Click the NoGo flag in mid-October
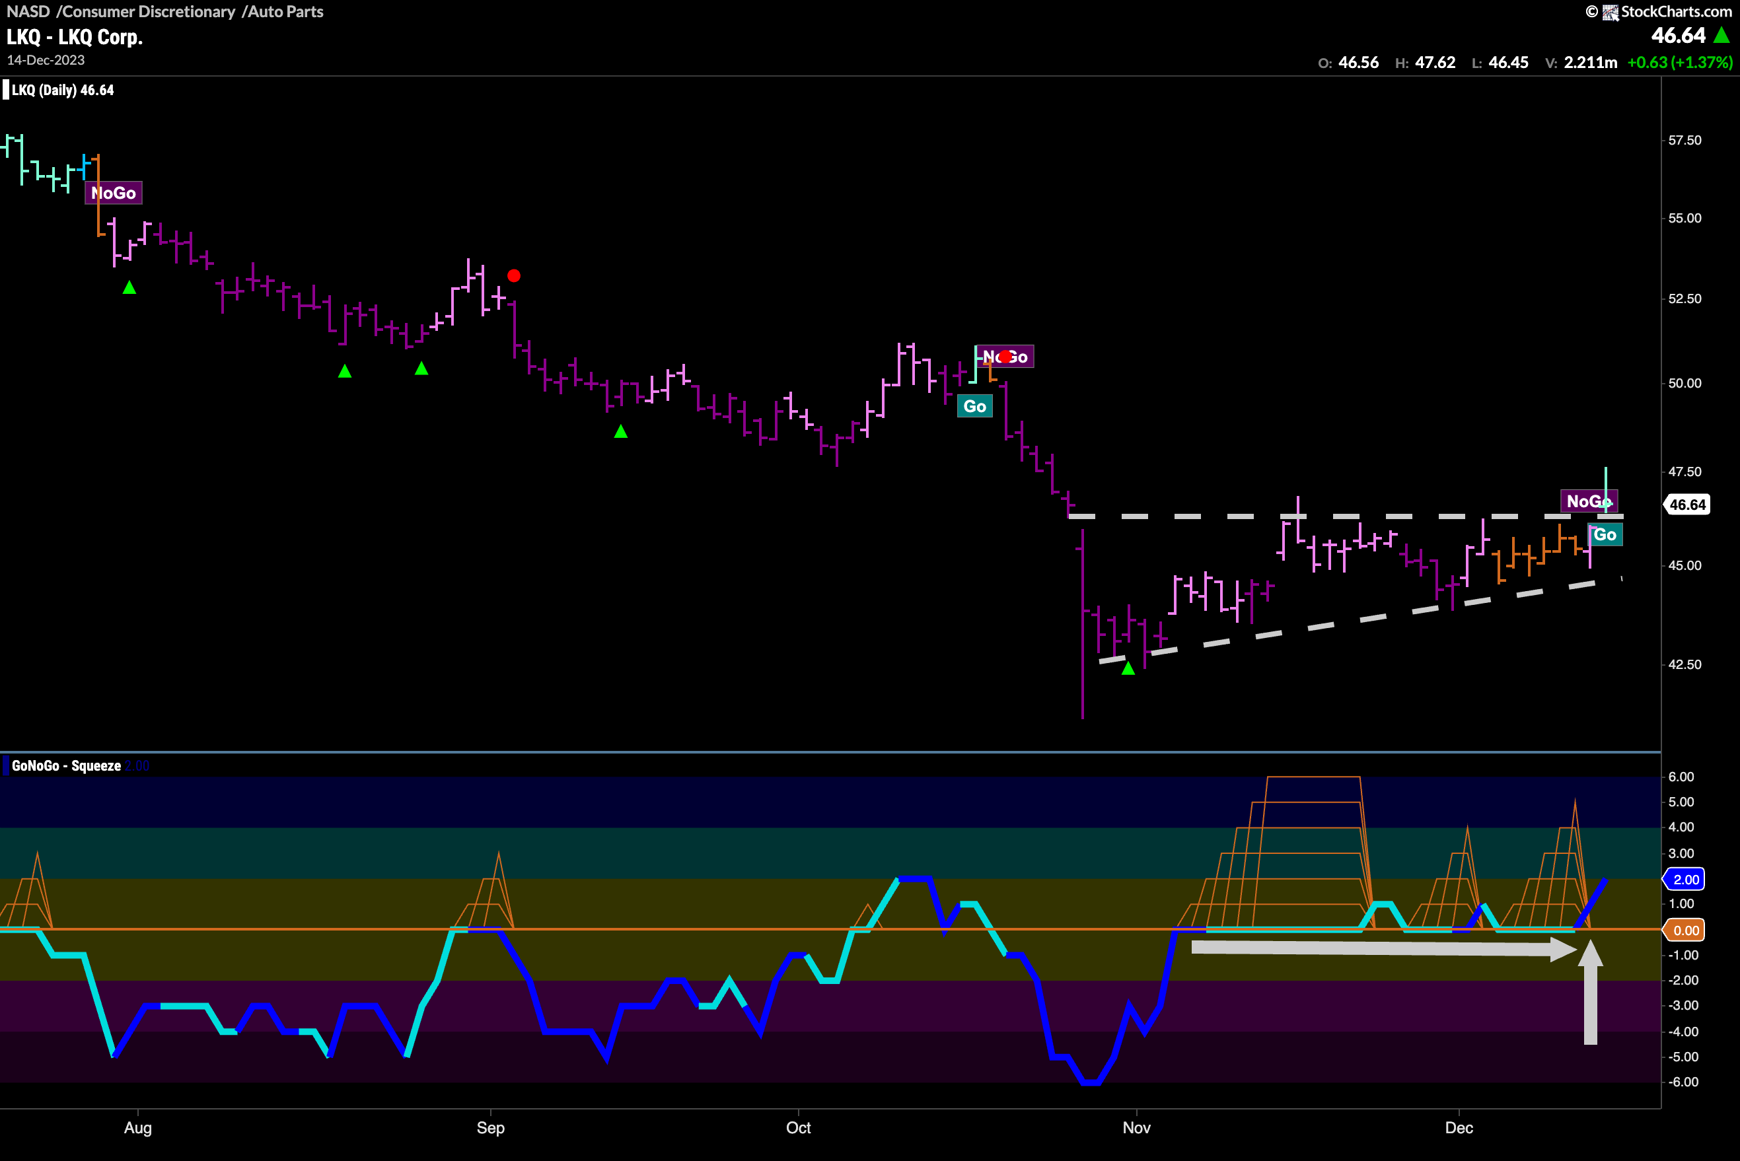1740x1161 pixels. click(1005, 357)
